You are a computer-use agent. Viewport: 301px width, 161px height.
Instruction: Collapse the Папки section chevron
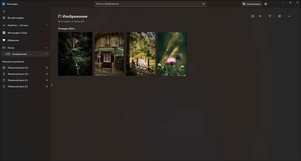(x=47, y=48)
